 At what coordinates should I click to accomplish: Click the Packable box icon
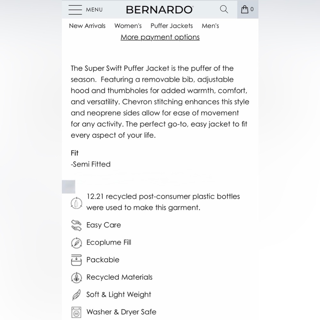tap(76, 260)
